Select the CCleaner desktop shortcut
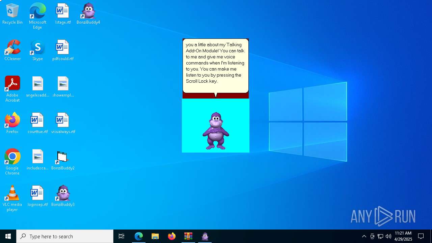The height and width of the screenshot is (243, 432). pyautogui.click(x=12, y=51)
